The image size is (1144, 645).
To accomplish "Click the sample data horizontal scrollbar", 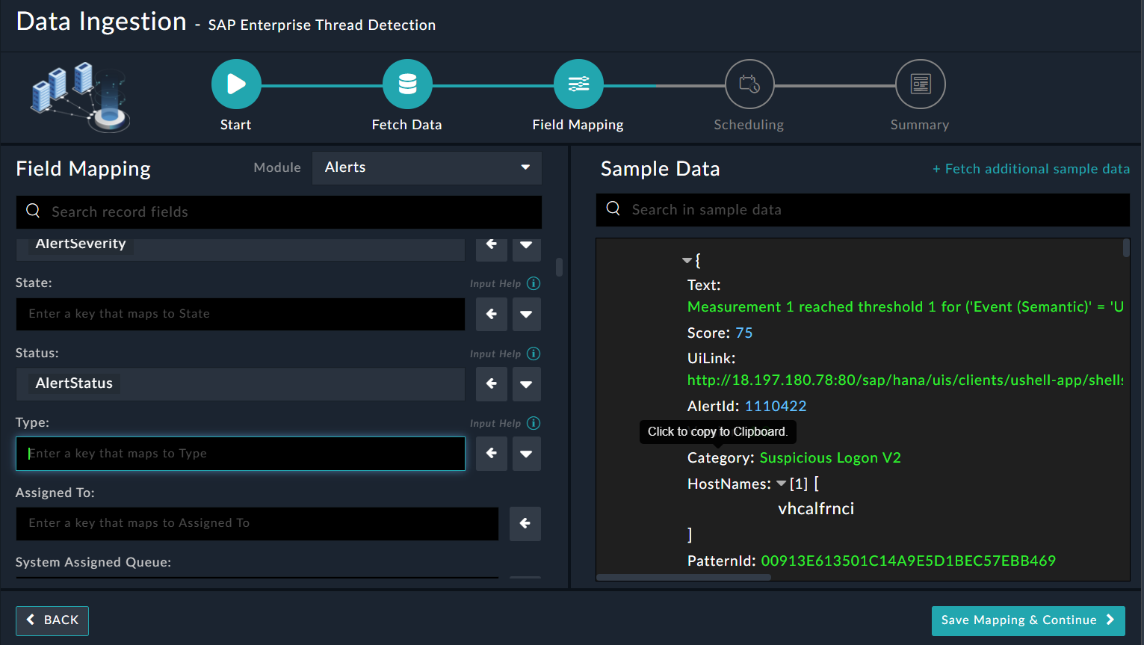I will pos(683,577).
